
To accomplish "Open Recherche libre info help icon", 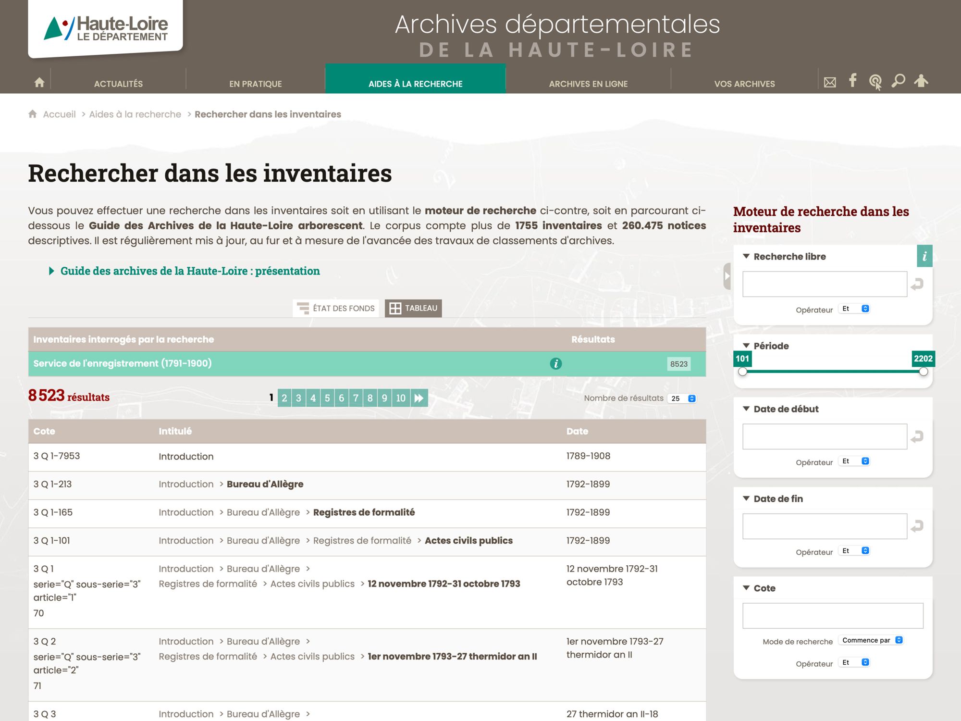I will (924, 256).
